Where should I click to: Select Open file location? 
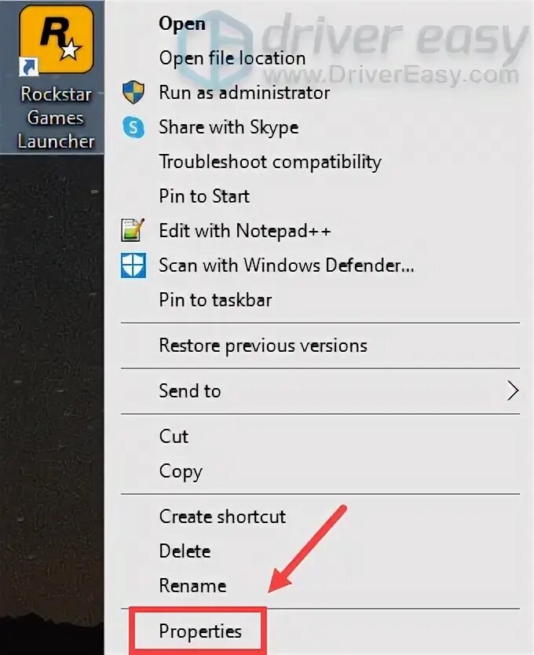[232, 58]
